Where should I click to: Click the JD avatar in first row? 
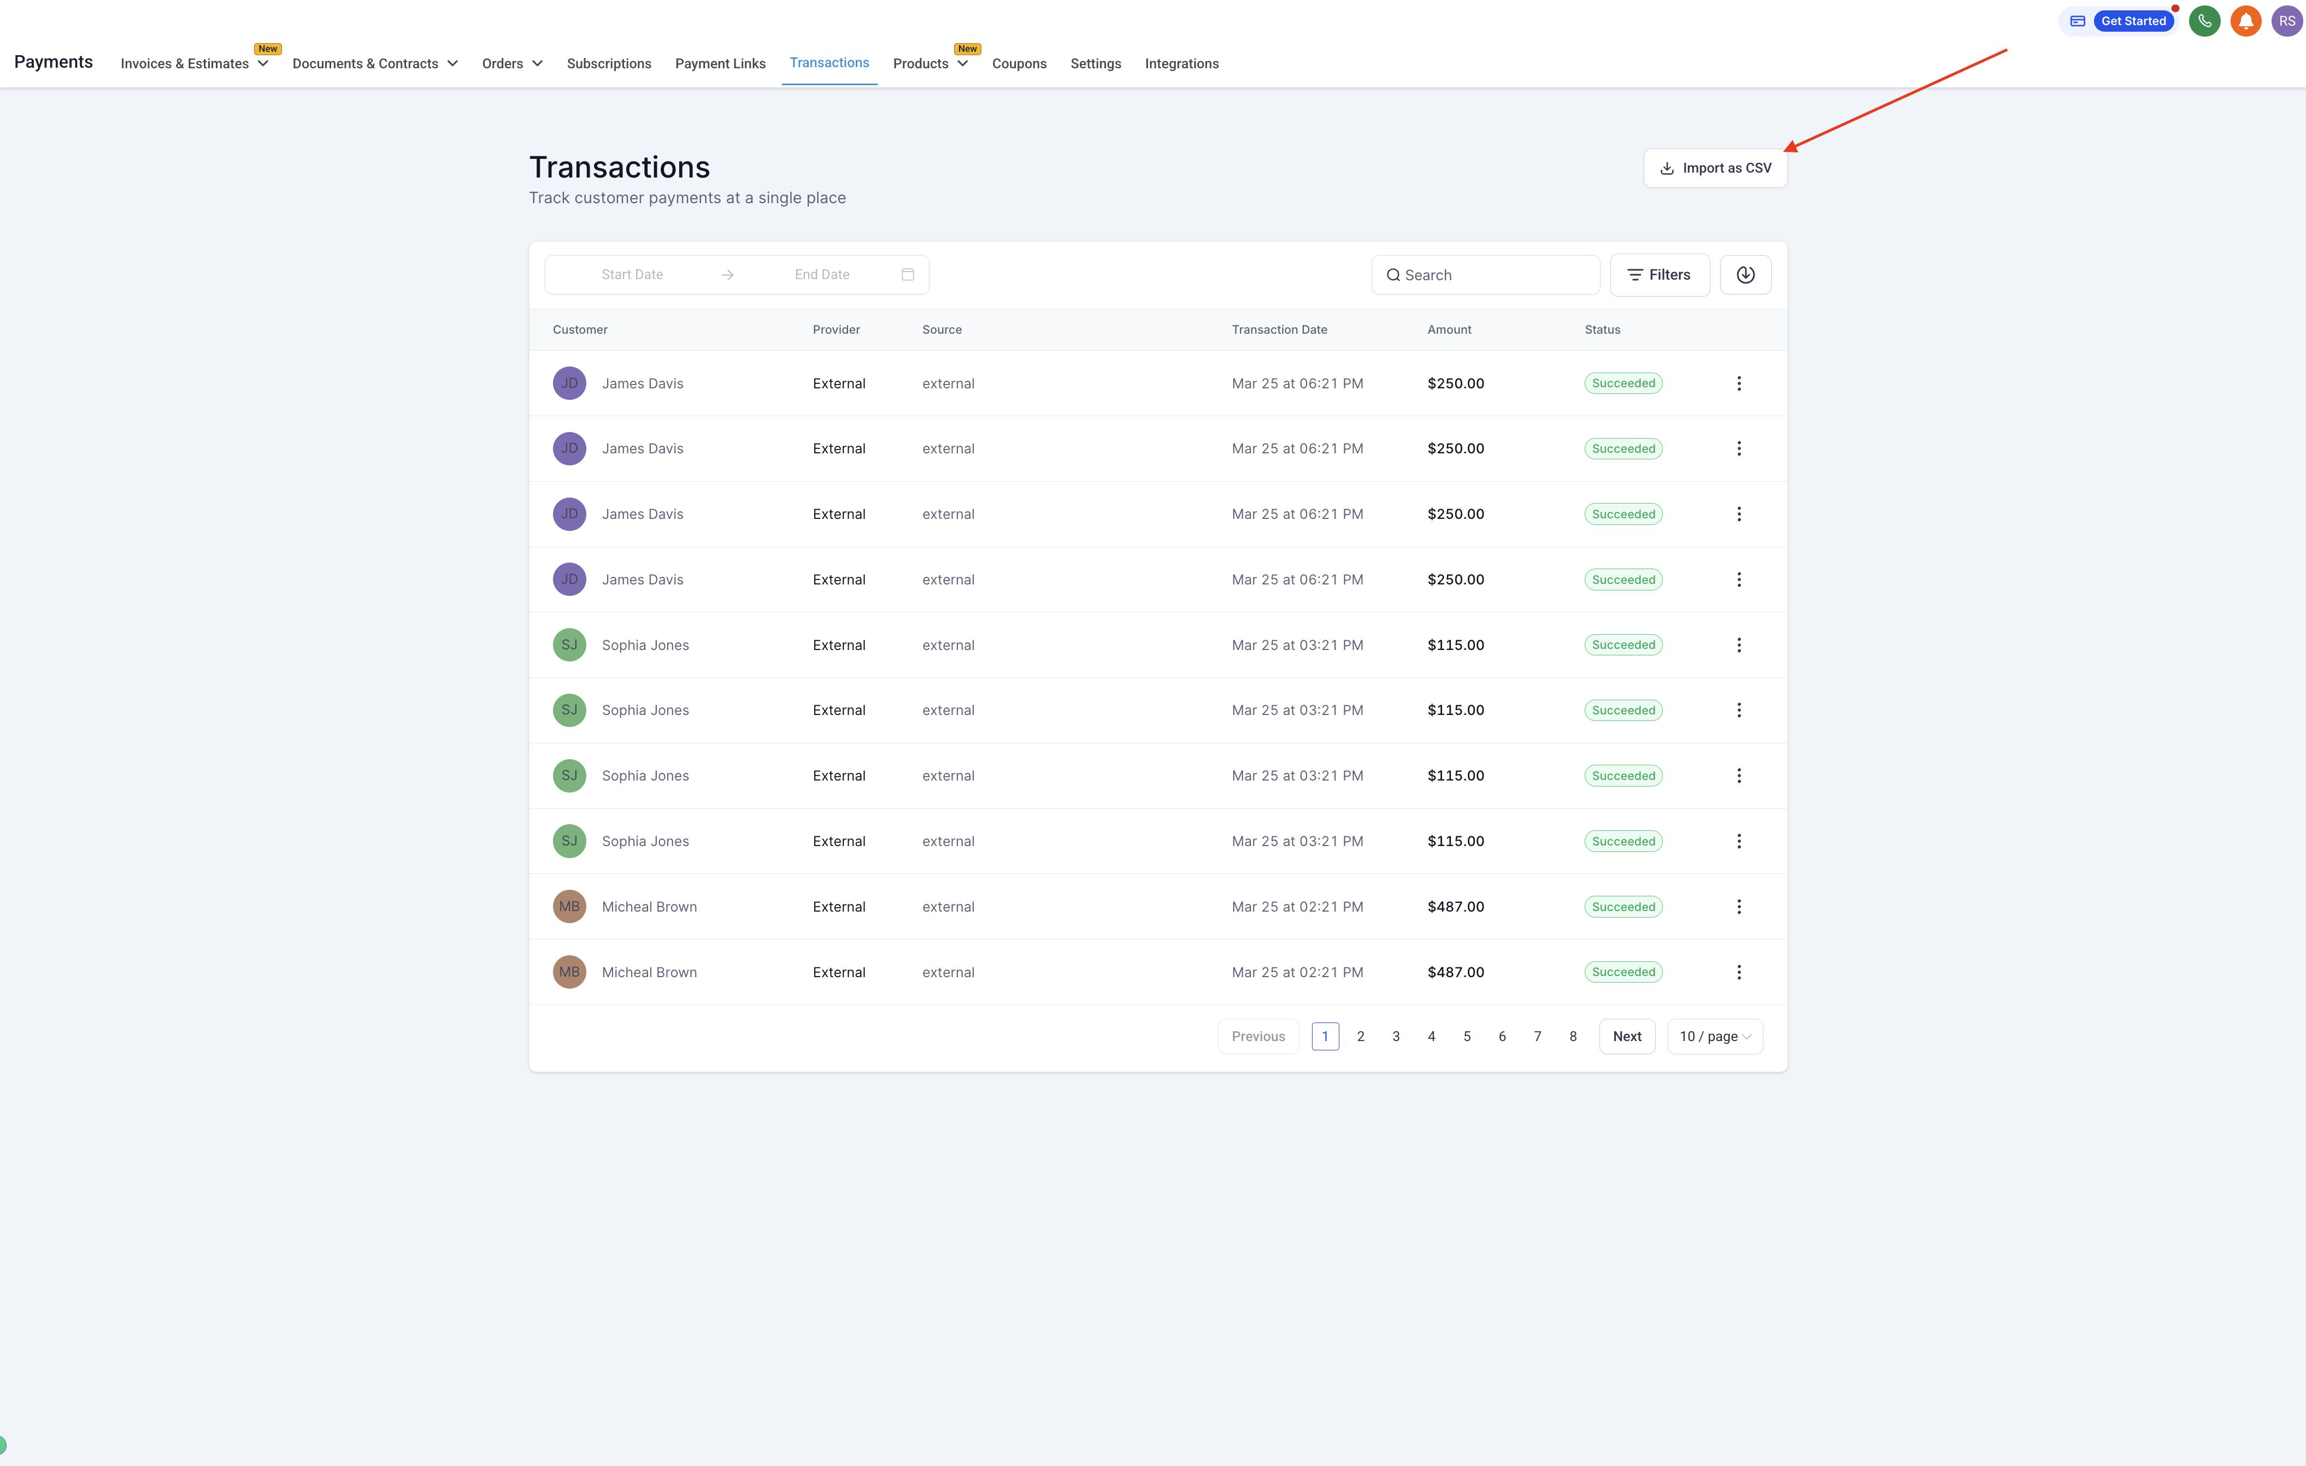coord(569,383)
